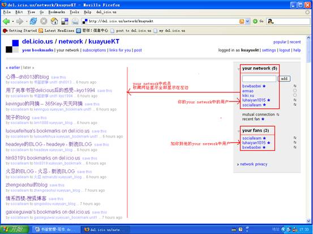
Task: Collapse the your network section triangle
Action: (238, 69)
